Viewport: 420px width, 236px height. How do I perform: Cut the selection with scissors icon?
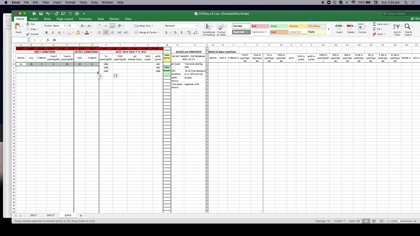coord(28,24)
